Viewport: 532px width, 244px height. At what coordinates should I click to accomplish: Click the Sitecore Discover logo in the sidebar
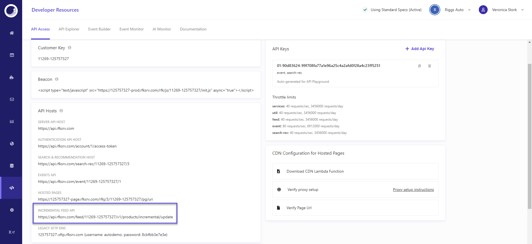[x=11, y=11]
